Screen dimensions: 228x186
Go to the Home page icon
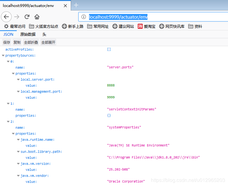[37, 17]
